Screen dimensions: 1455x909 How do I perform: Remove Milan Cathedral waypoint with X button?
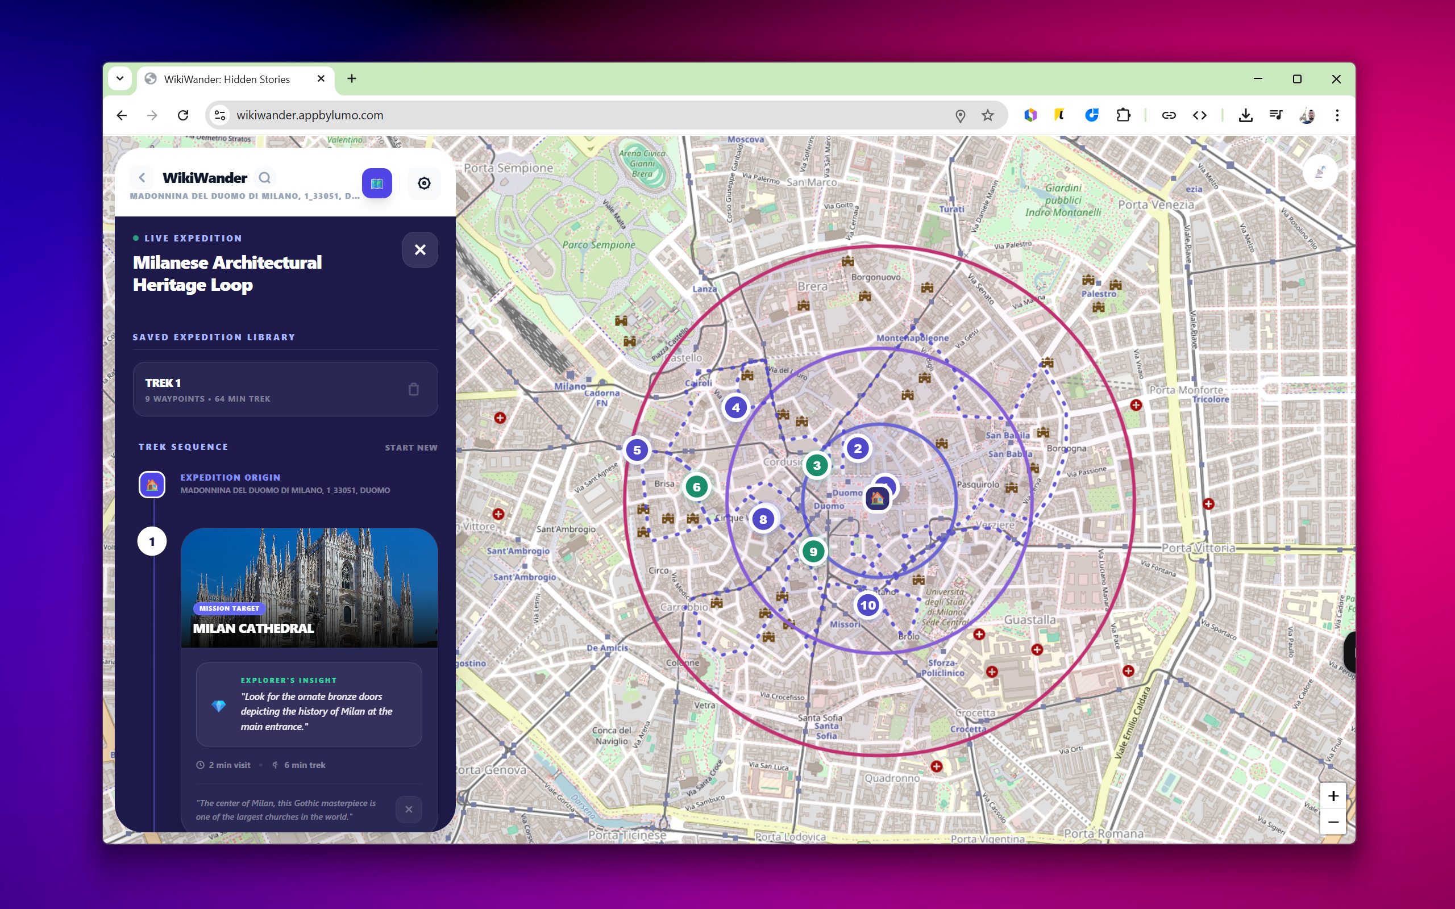click(x=409, y=809)
